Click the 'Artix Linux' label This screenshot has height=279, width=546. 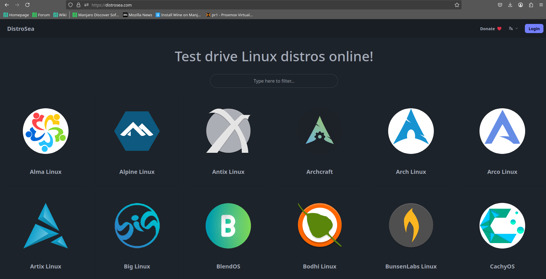click(46, 266)
